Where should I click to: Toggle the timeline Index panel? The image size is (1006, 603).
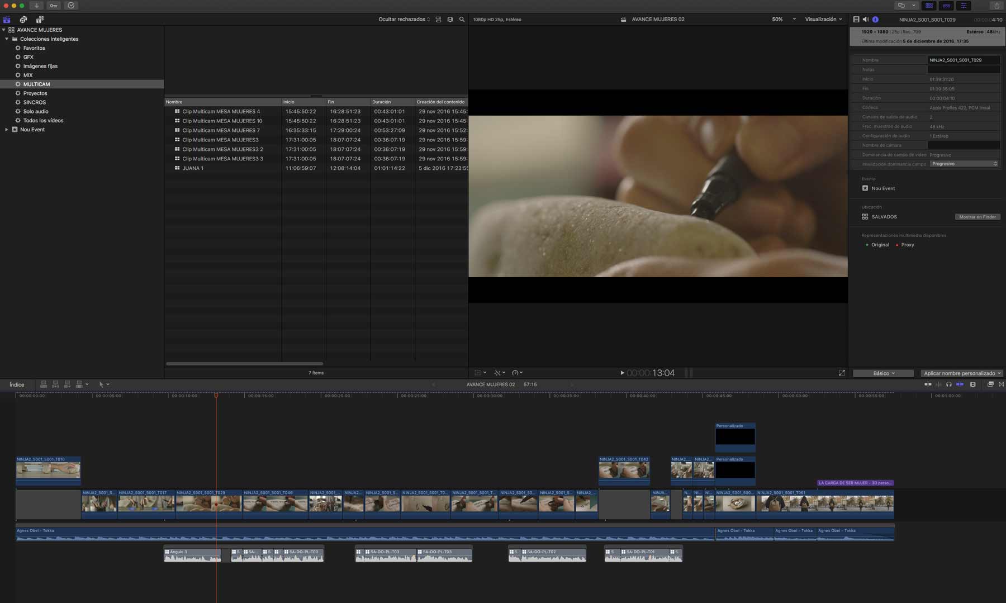pos(17,384)
